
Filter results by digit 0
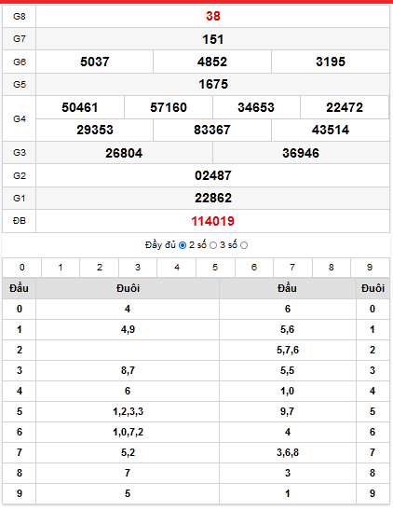[21, 268]
